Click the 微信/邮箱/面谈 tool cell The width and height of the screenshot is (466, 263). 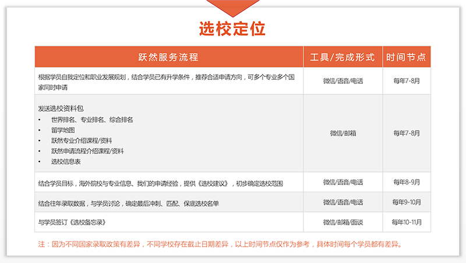click(x=343, y=222)
